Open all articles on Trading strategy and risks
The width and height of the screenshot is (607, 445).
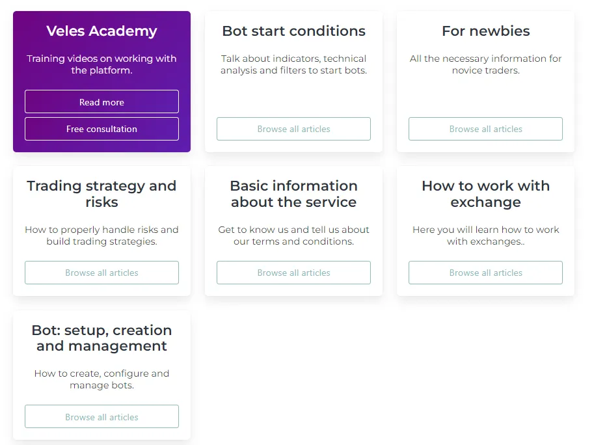(101, 273)
